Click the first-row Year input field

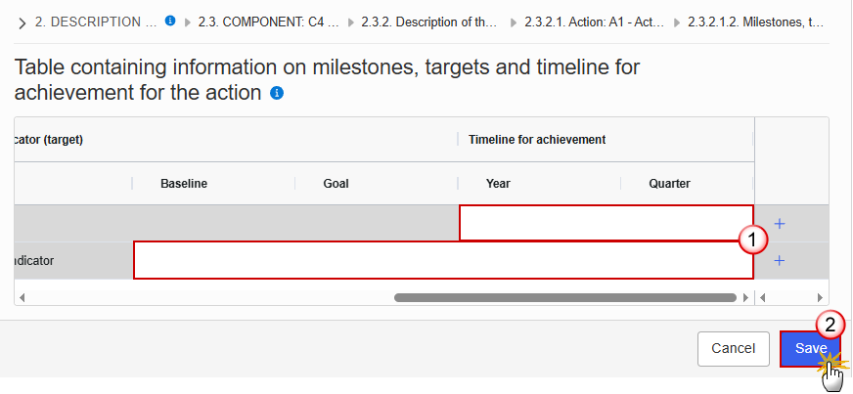(606, 223)
